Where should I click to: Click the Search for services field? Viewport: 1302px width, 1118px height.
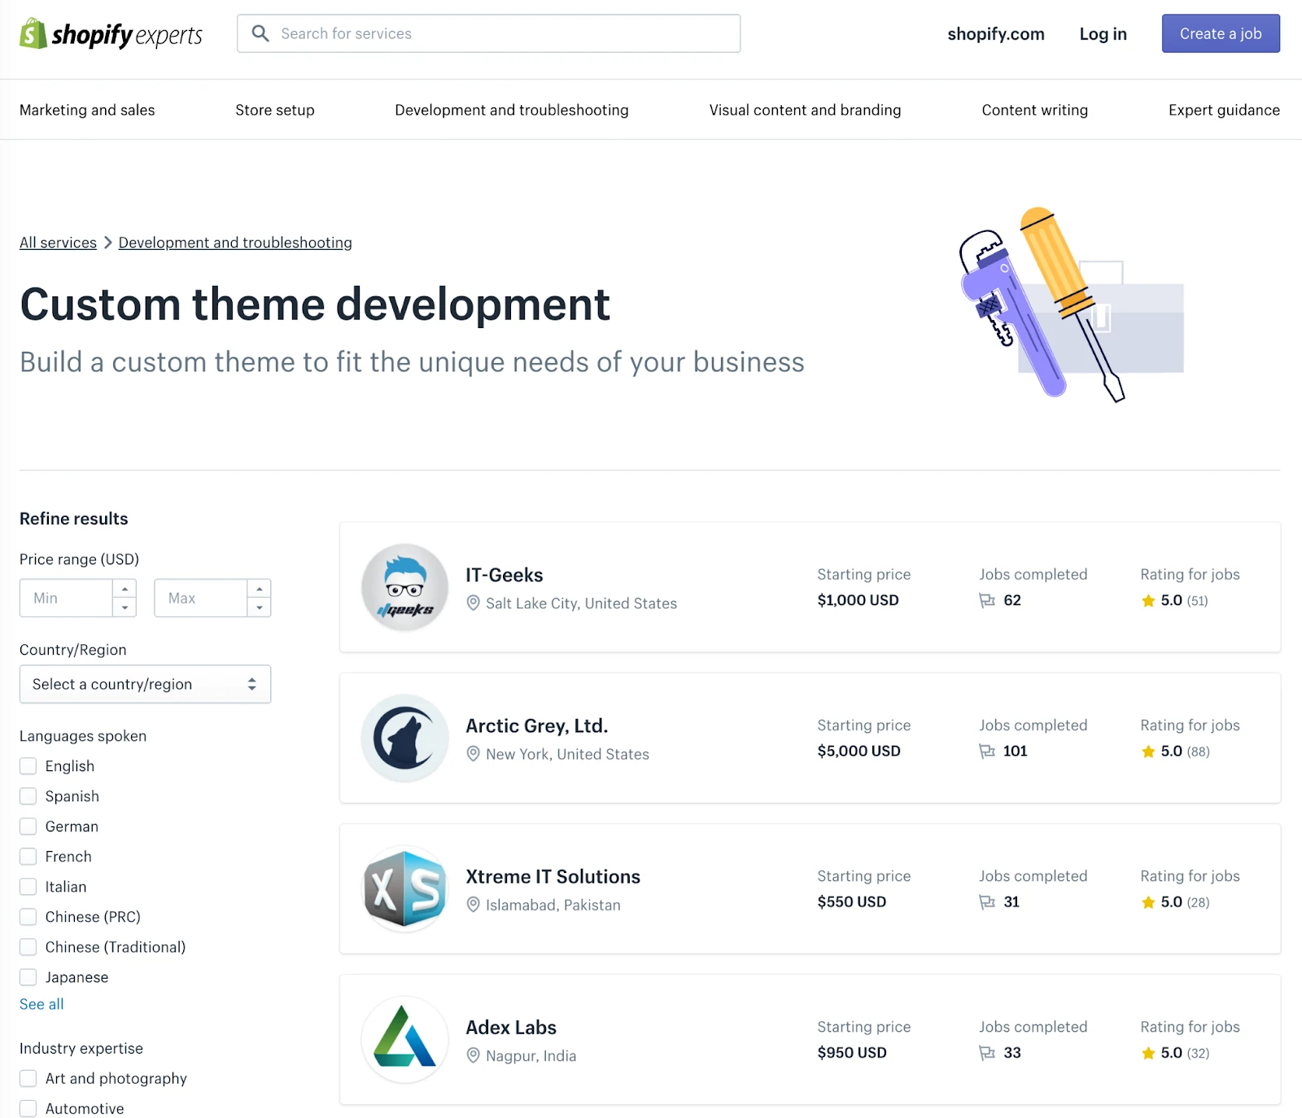[x=489, y=33]
